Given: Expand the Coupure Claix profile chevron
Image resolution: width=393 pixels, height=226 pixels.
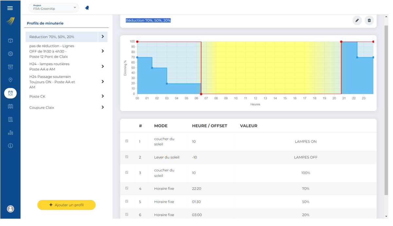Looking at the screenshot, I should 103,107.
